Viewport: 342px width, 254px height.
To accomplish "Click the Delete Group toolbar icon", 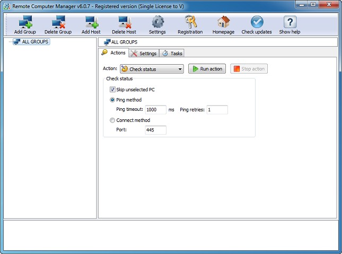I will coord(58,25).
